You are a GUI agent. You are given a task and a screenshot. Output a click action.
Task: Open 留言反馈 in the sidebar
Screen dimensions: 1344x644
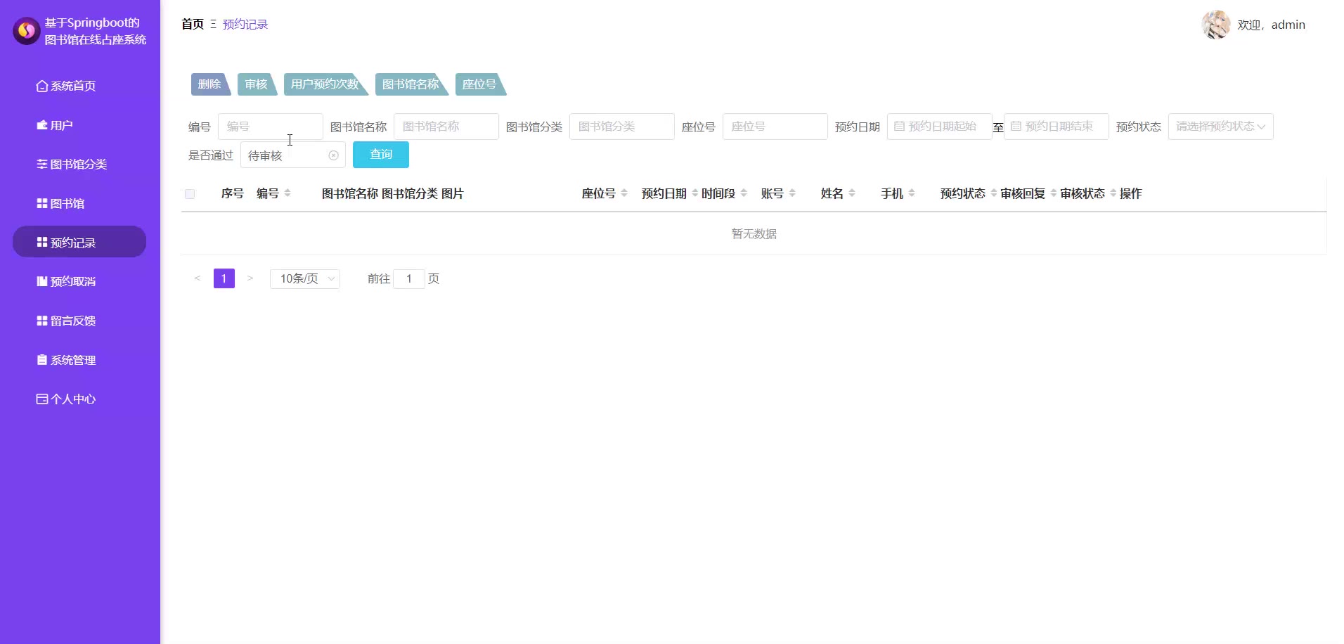[x=79, y=321]
